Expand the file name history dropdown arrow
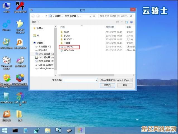The height and width of the screenshot is (134, 178). coord(96,80)
